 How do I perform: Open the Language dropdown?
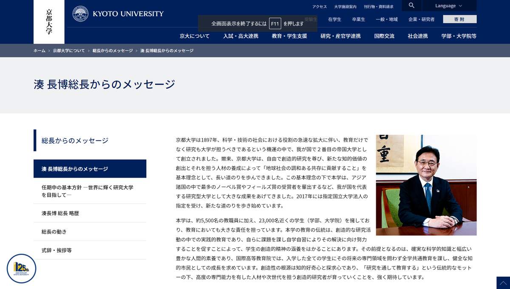coord(448,6)
